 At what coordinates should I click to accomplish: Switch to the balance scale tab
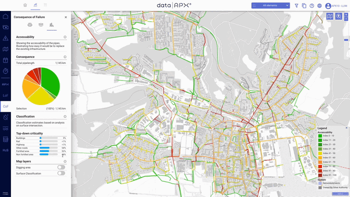coord(30,25)
